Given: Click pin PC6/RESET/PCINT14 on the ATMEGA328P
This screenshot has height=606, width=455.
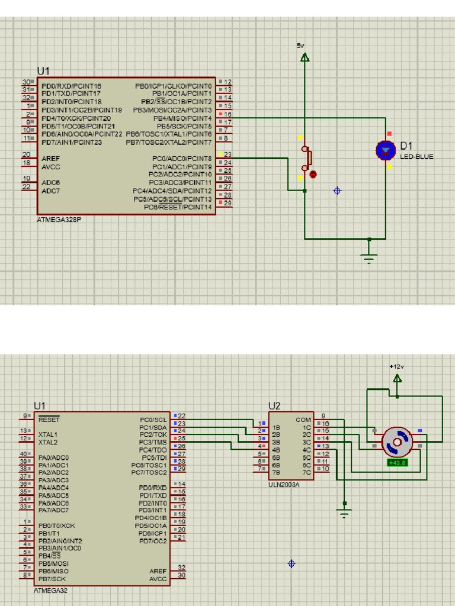Looking at the screenshot, I should [x=178, y=207].
